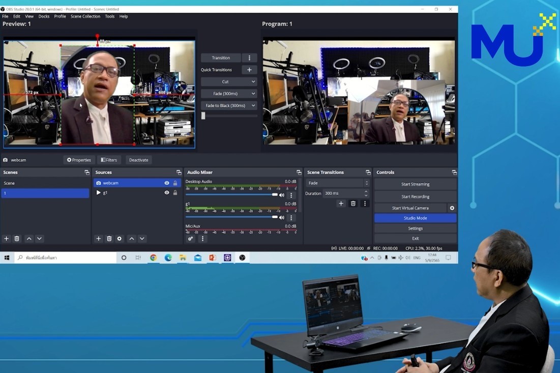Select the g1 source row
Viewport: 560px width, 373px height.
coord(137,192)
